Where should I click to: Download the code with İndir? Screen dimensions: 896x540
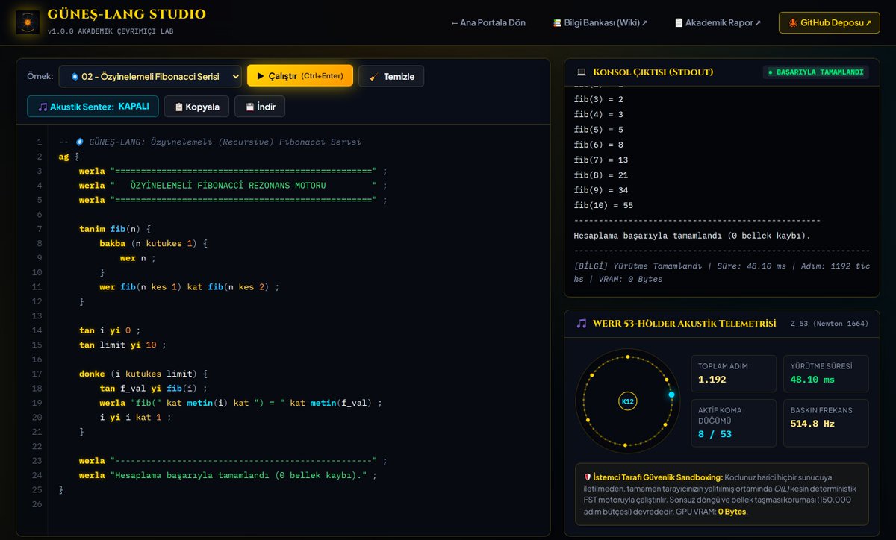tap(260, 107)
